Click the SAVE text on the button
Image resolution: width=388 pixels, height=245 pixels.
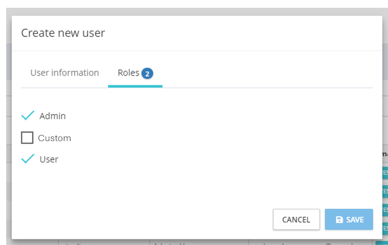click(x=355, y=220)
